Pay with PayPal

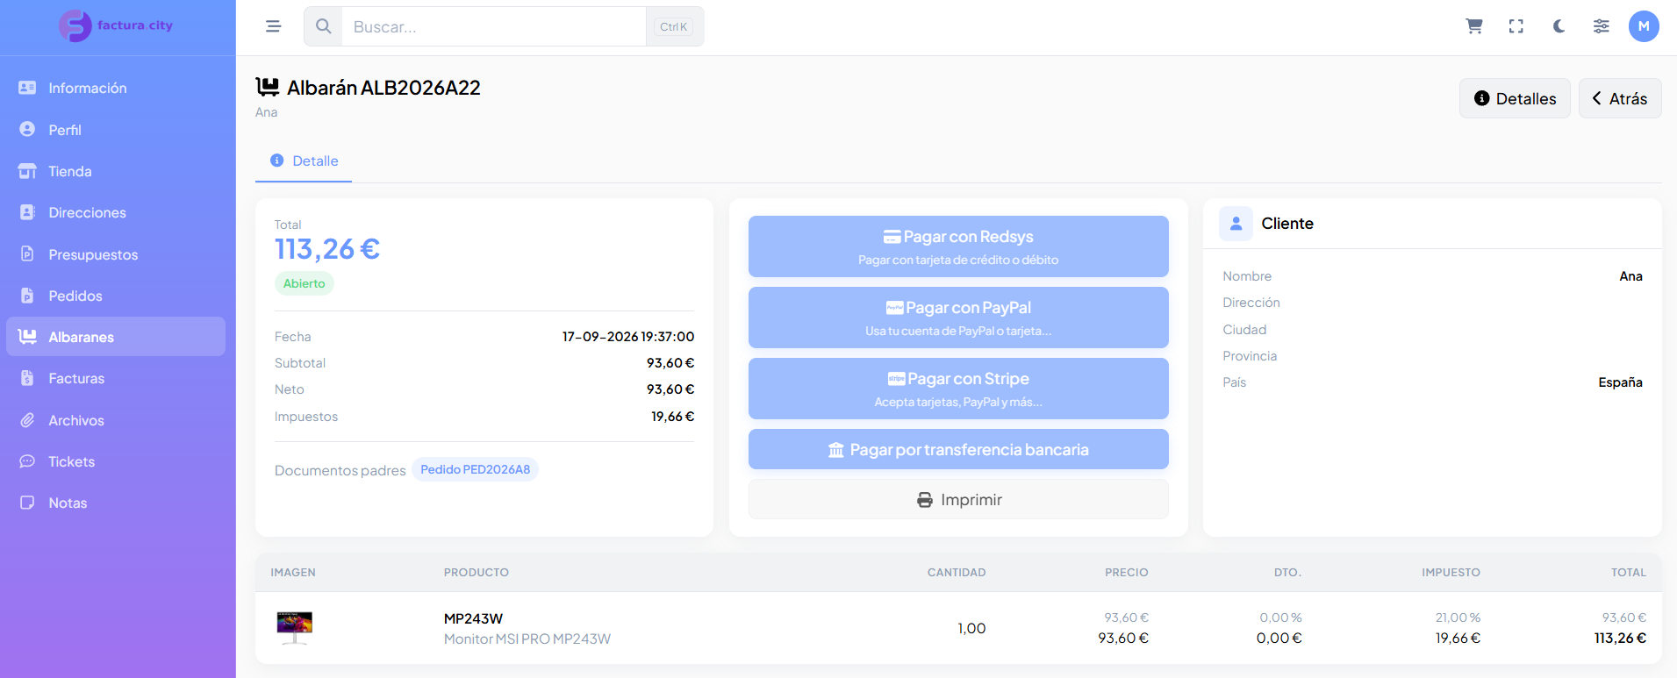958,318
